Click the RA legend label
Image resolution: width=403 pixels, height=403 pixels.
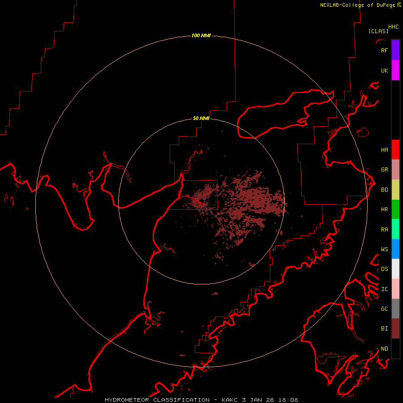click(x=384, y=229)
